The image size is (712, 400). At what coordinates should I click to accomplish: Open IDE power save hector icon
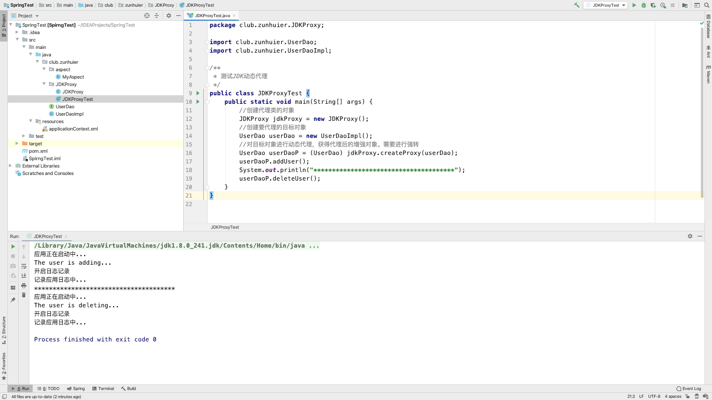697,396
